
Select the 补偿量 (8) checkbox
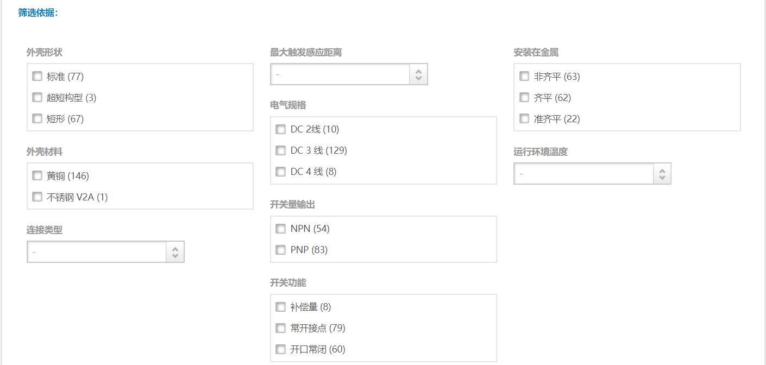pyautogui.click(x=280, y=306)
